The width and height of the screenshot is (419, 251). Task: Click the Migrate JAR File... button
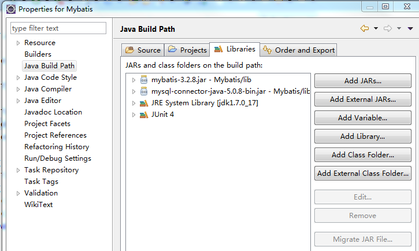[x=362, y=239]
